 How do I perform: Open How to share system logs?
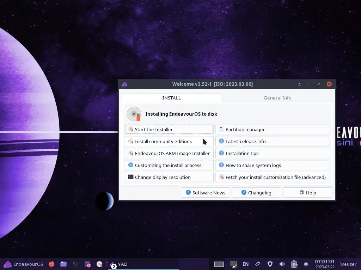272,165
